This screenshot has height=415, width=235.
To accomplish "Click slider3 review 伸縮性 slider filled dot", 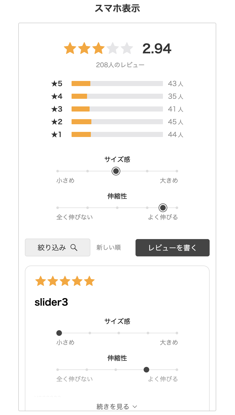I will (146, 370).
